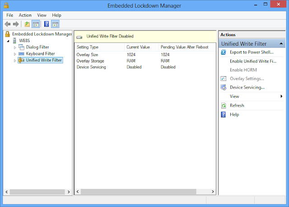Image resolution: width=289 pixels, height=207 pixels.
Task: Click the details pane horizontal scrollbar thumb
Action: (x=139, y=192)
